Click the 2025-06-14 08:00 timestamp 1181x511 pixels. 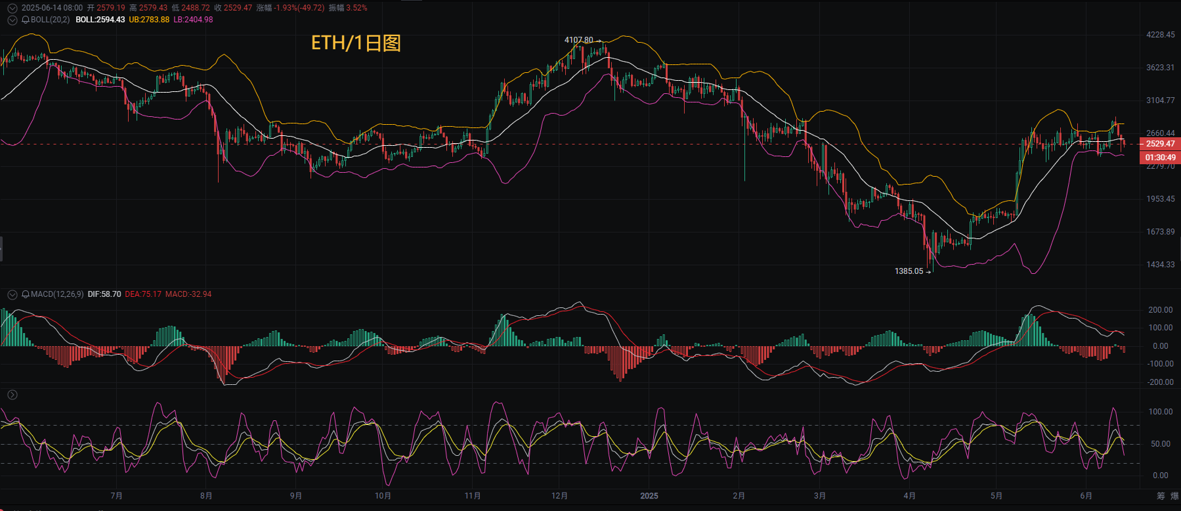[52, 8]
